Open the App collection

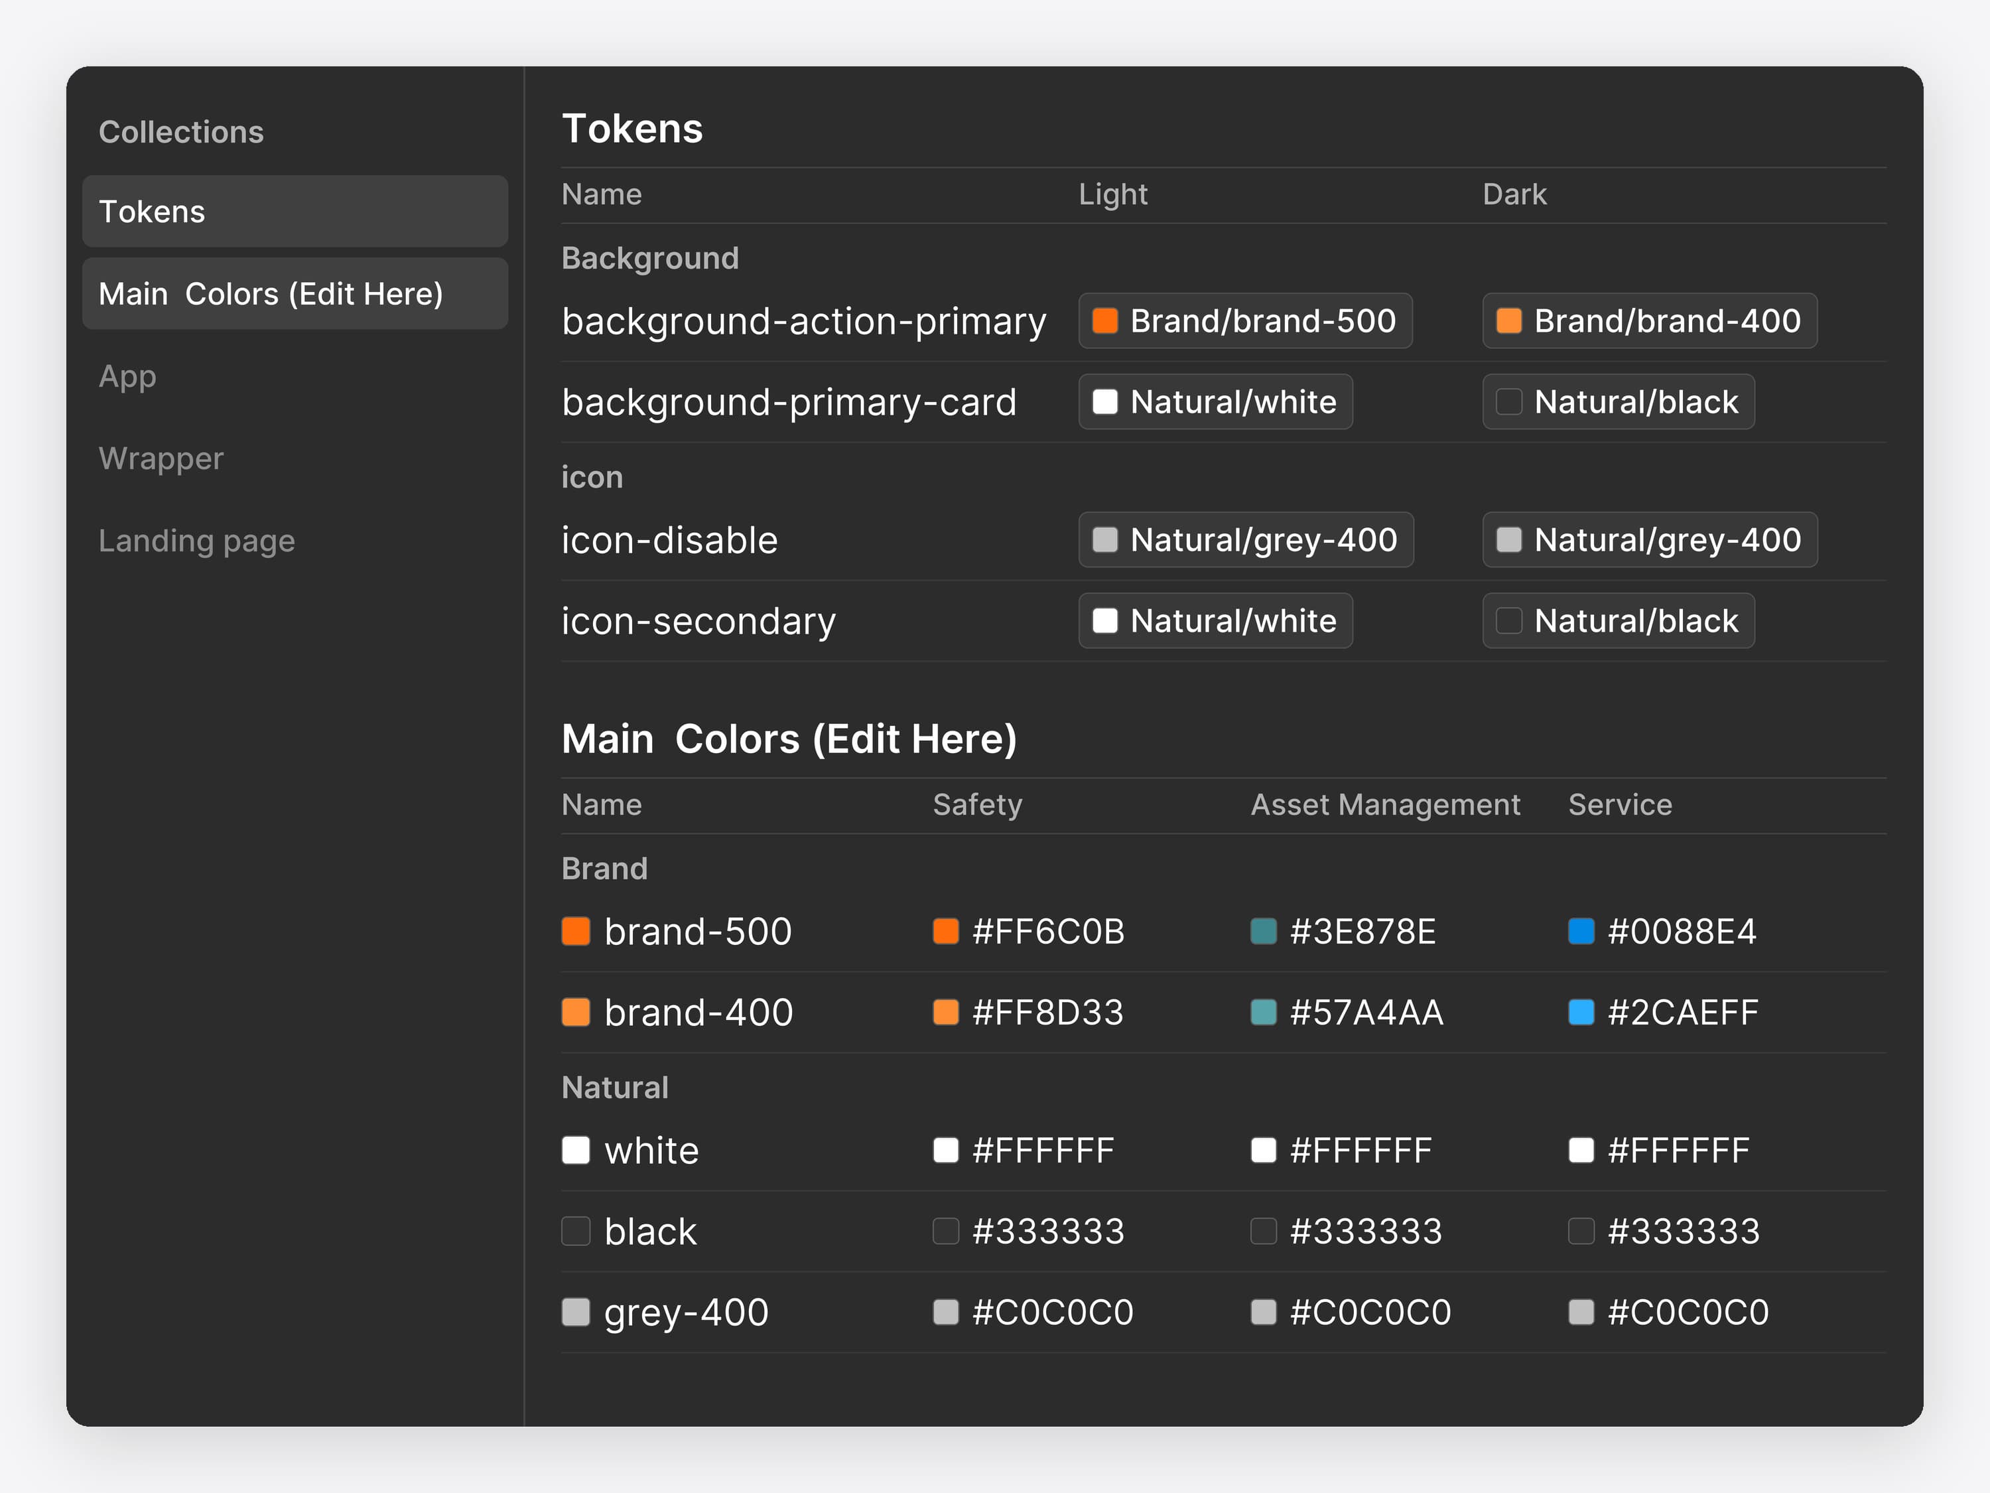[127, 376]
